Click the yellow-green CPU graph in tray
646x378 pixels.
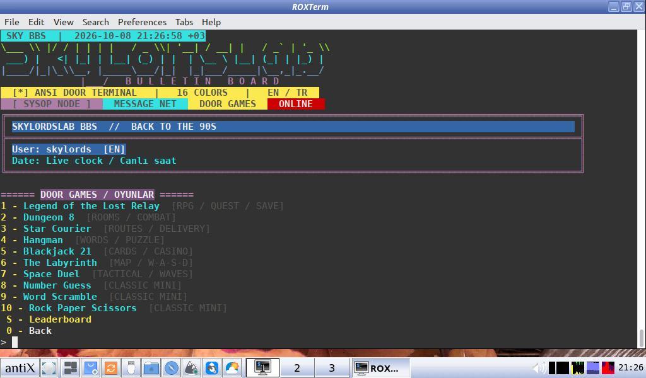(578, 368)
